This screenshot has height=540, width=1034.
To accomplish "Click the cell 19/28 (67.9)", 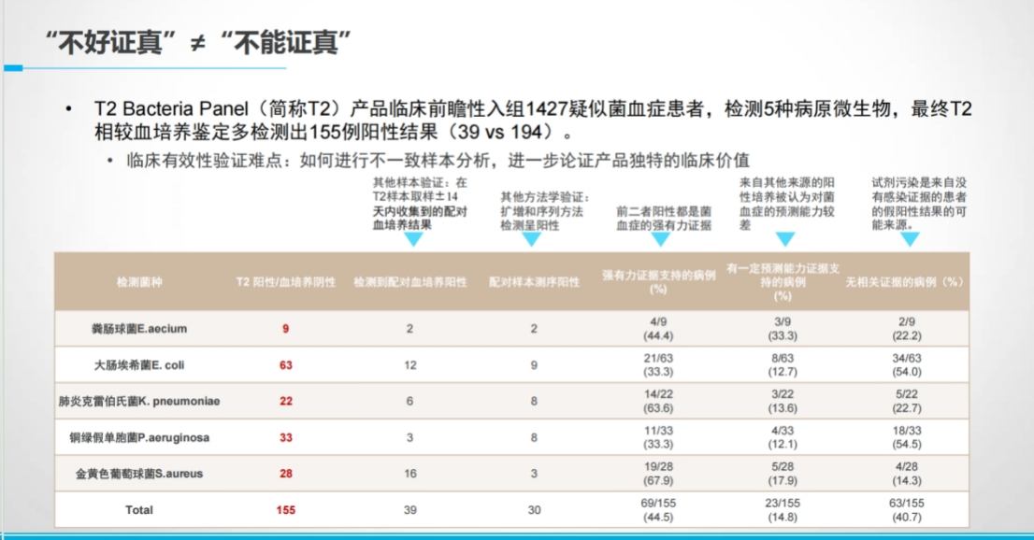I will pos(658,474).
